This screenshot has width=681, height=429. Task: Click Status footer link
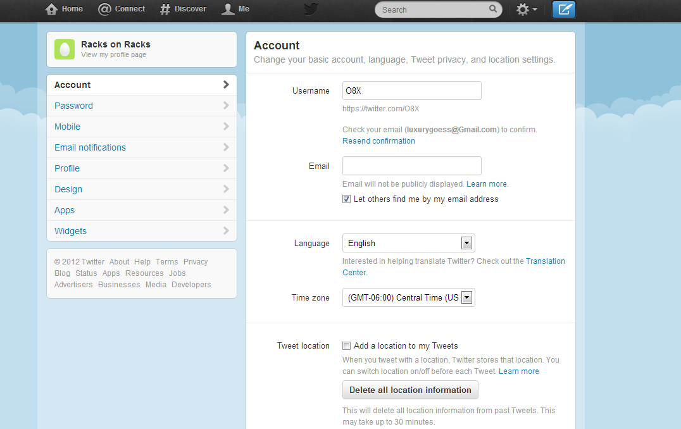[x=86, y=273]
